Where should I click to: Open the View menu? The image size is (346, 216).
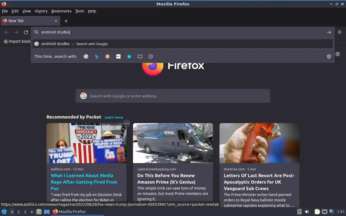click(x=26, y=11)
